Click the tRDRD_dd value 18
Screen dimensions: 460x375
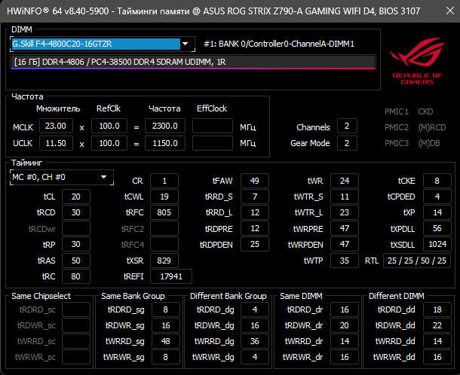(x=437, y=309)
